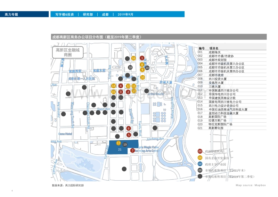The width and height of the screenshot is (278, 197).
Task: Click table row 013 中国建筑西南设计院
Action: [232, 98]
